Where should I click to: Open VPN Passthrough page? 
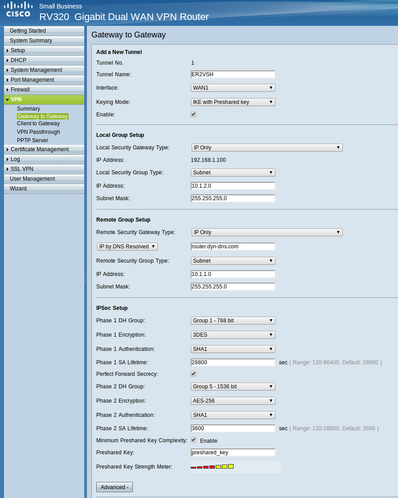[38, 132]
